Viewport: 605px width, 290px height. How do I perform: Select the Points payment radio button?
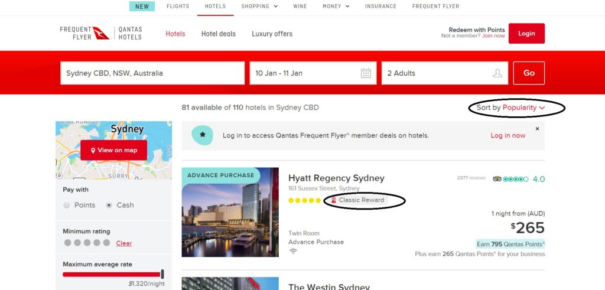66,205
